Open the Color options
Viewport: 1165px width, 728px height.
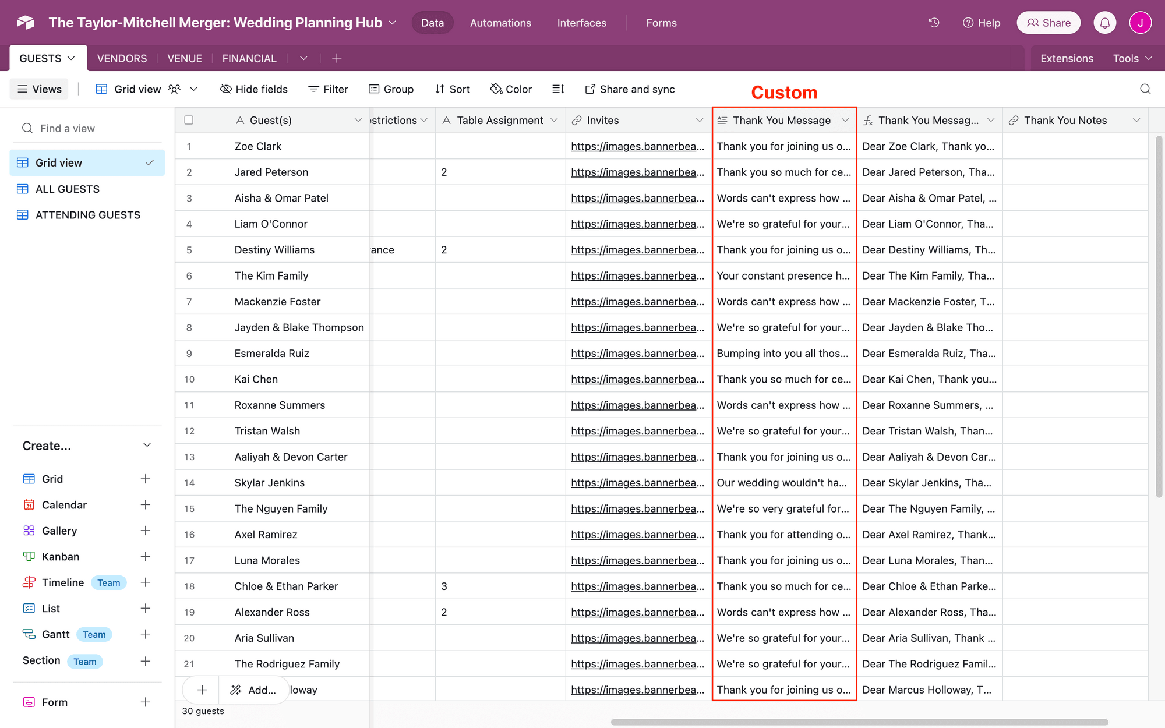pyautogui.click(x=511, y=89)
